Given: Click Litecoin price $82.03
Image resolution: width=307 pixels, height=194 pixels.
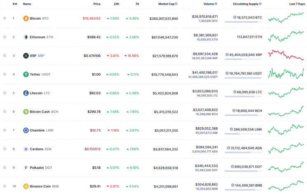Looking at the screenshot, I should (x=95, y=93).
